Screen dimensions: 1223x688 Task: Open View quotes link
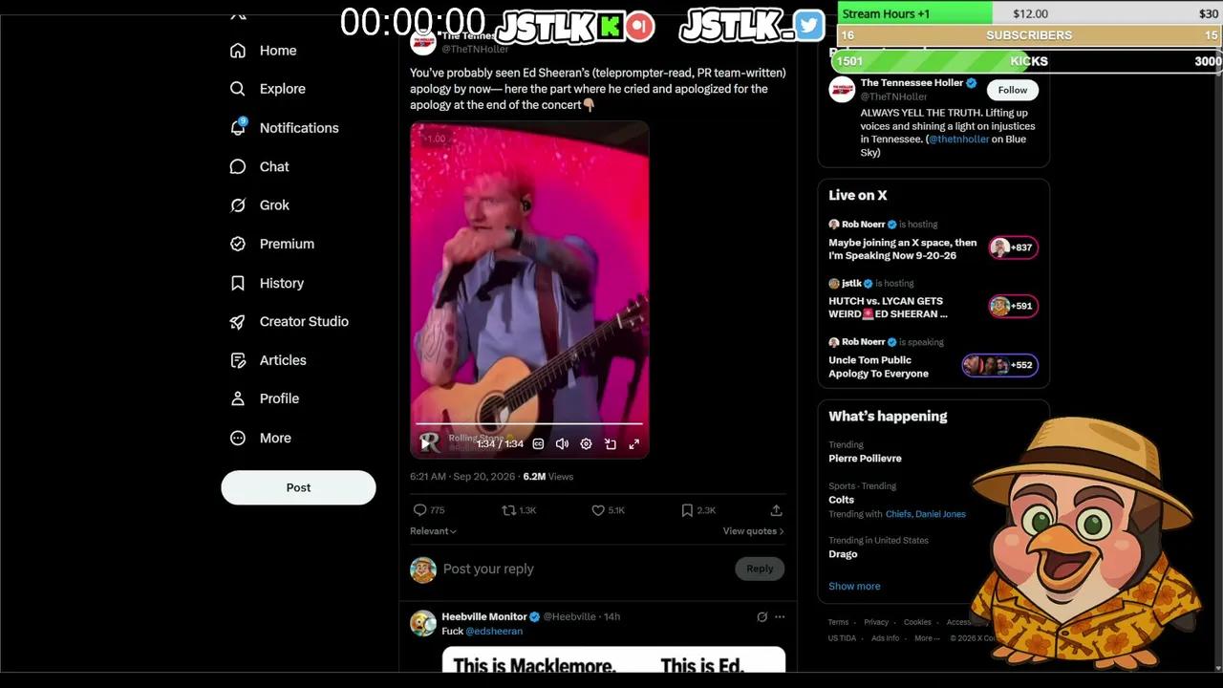point(753,531)
